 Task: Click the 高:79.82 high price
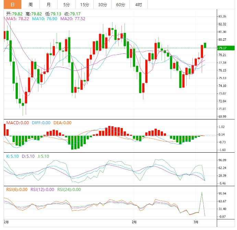pos(34,14)
